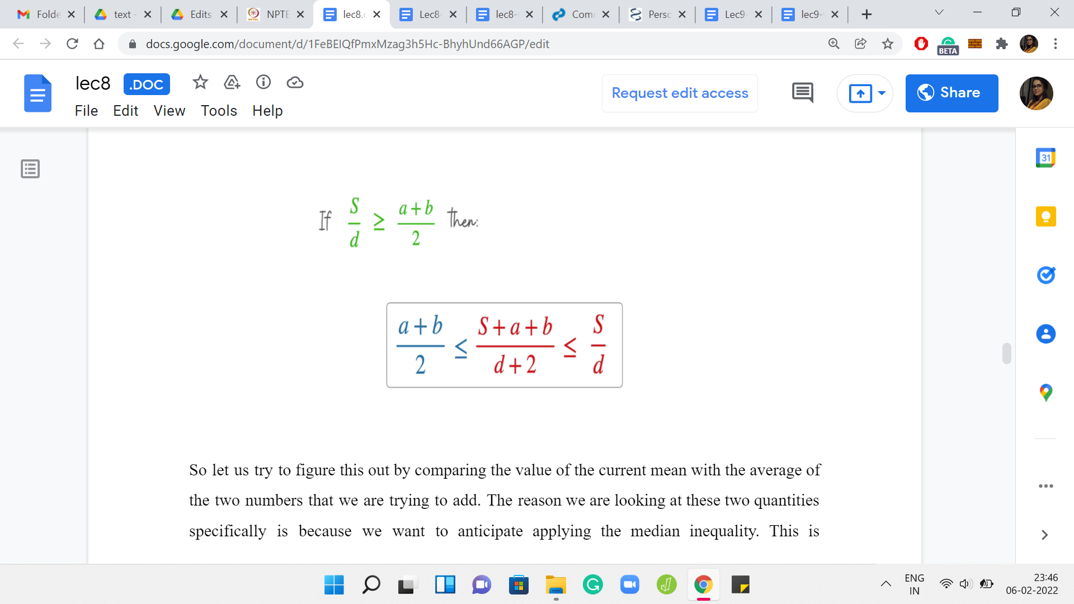
Task: Click Add shortcut to Drive icon
Action: pyautogui.click(x=232, y=83)
